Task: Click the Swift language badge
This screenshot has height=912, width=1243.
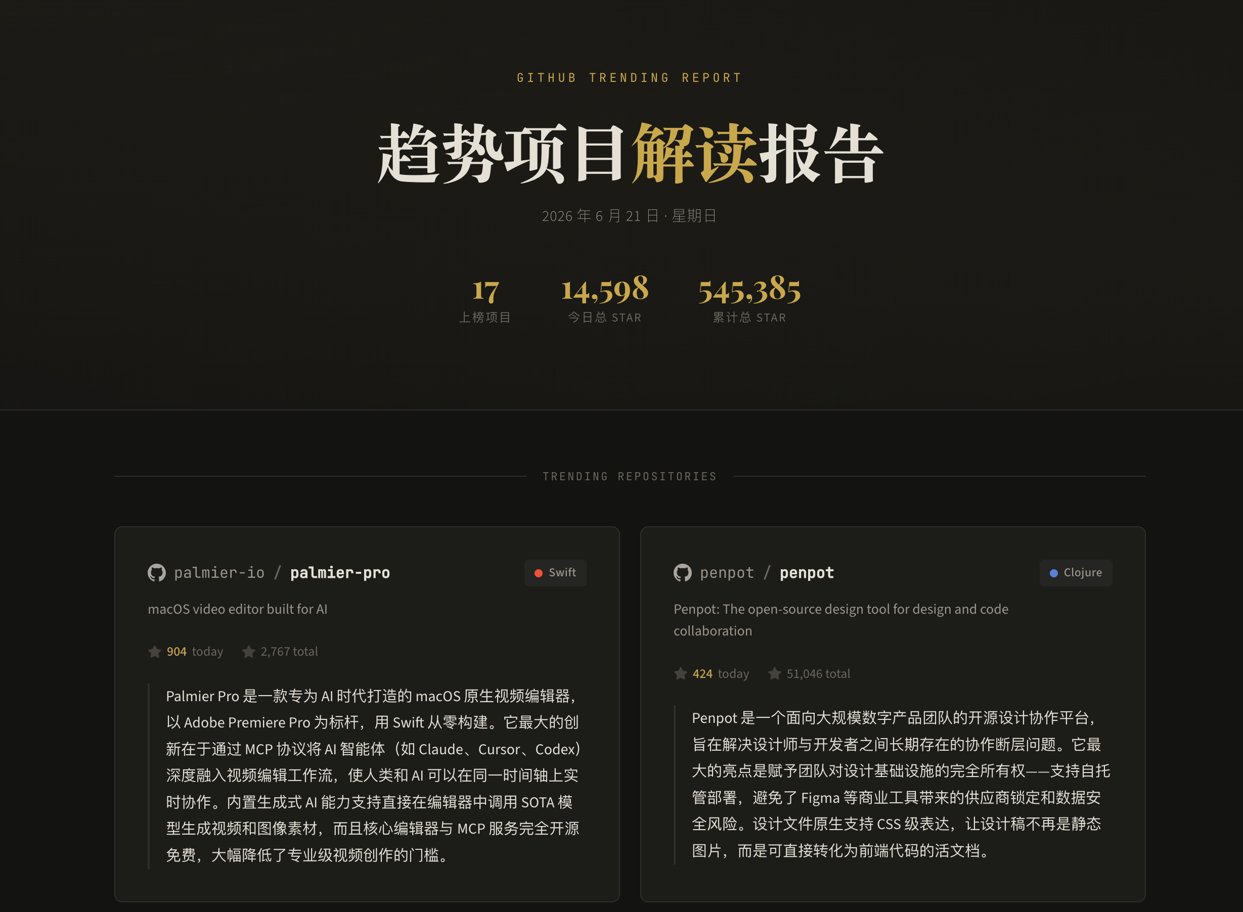Action: [556, 573]
